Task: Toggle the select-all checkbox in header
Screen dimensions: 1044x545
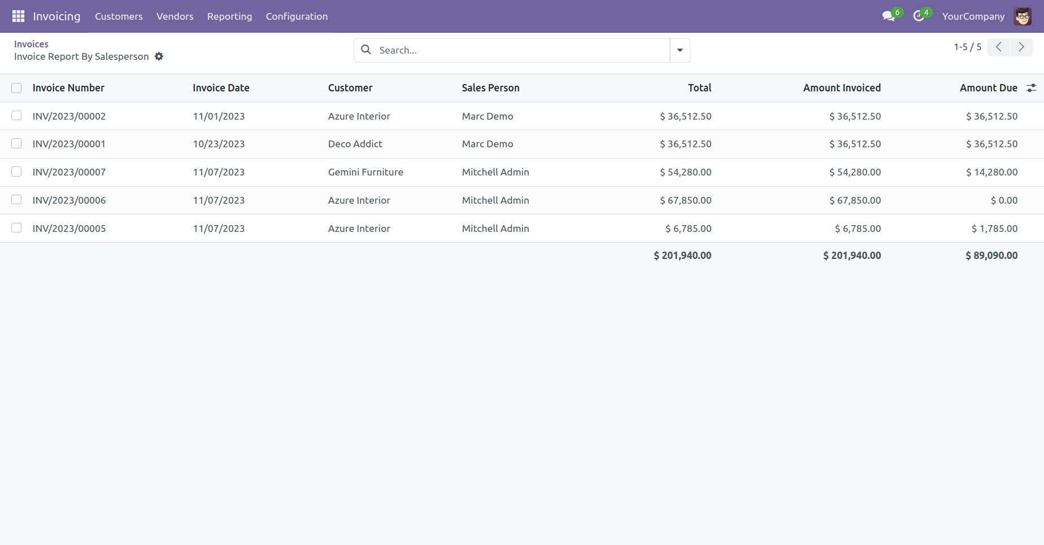Action: 16,88
